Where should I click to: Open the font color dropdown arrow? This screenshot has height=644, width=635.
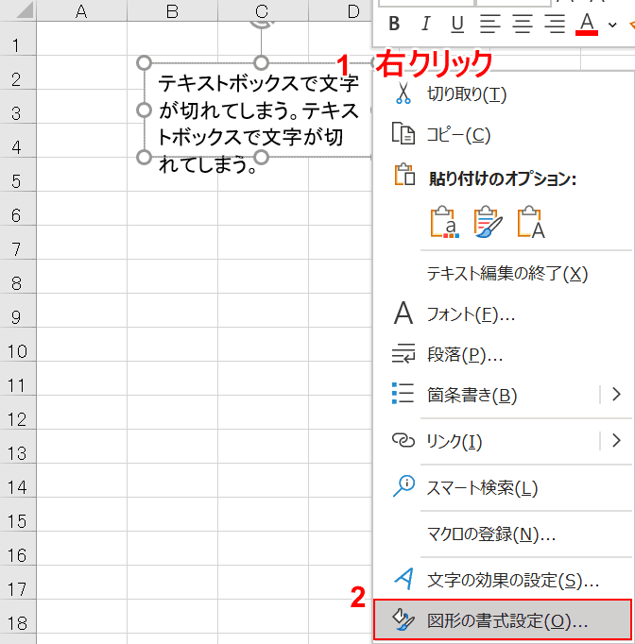tap(612, 25)
